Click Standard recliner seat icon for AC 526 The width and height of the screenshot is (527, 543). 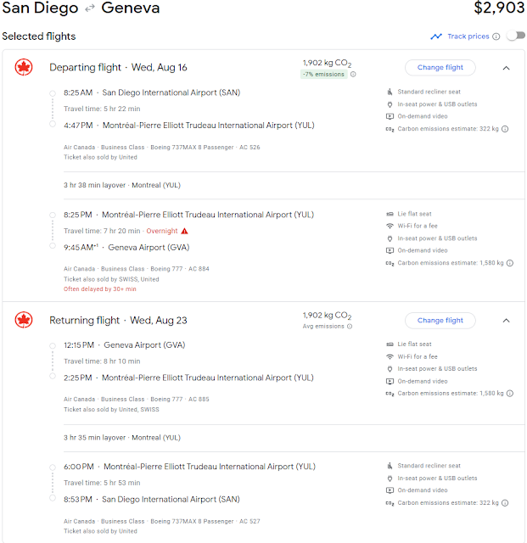pyautogui.click(x=390, y=92)
